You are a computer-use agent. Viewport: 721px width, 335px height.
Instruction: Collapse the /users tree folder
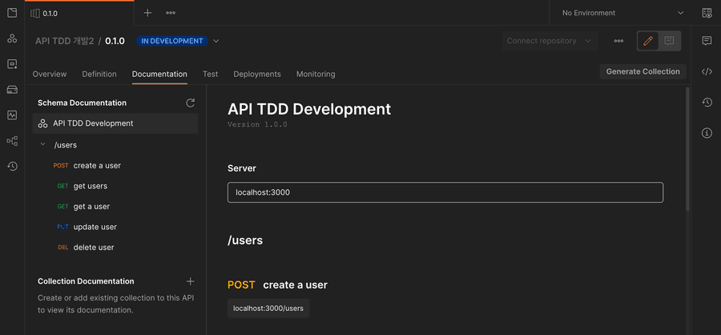click(42, 144)
